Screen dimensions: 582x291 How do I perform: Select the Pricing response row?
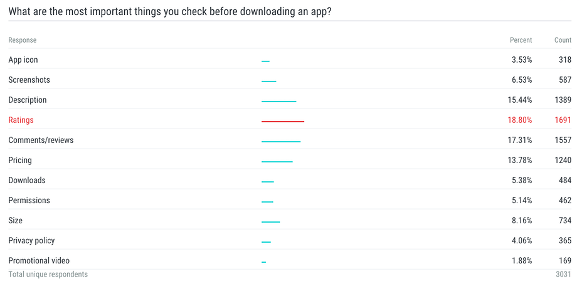point(290,161)
